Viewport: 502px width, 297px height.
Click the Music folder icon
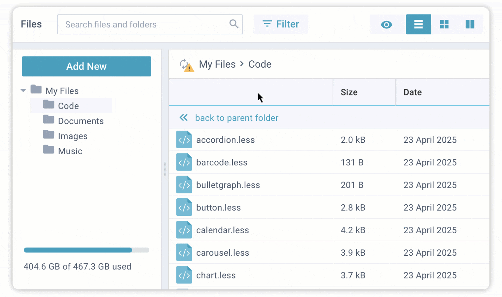pyautogui.click(x=49, y=149)
